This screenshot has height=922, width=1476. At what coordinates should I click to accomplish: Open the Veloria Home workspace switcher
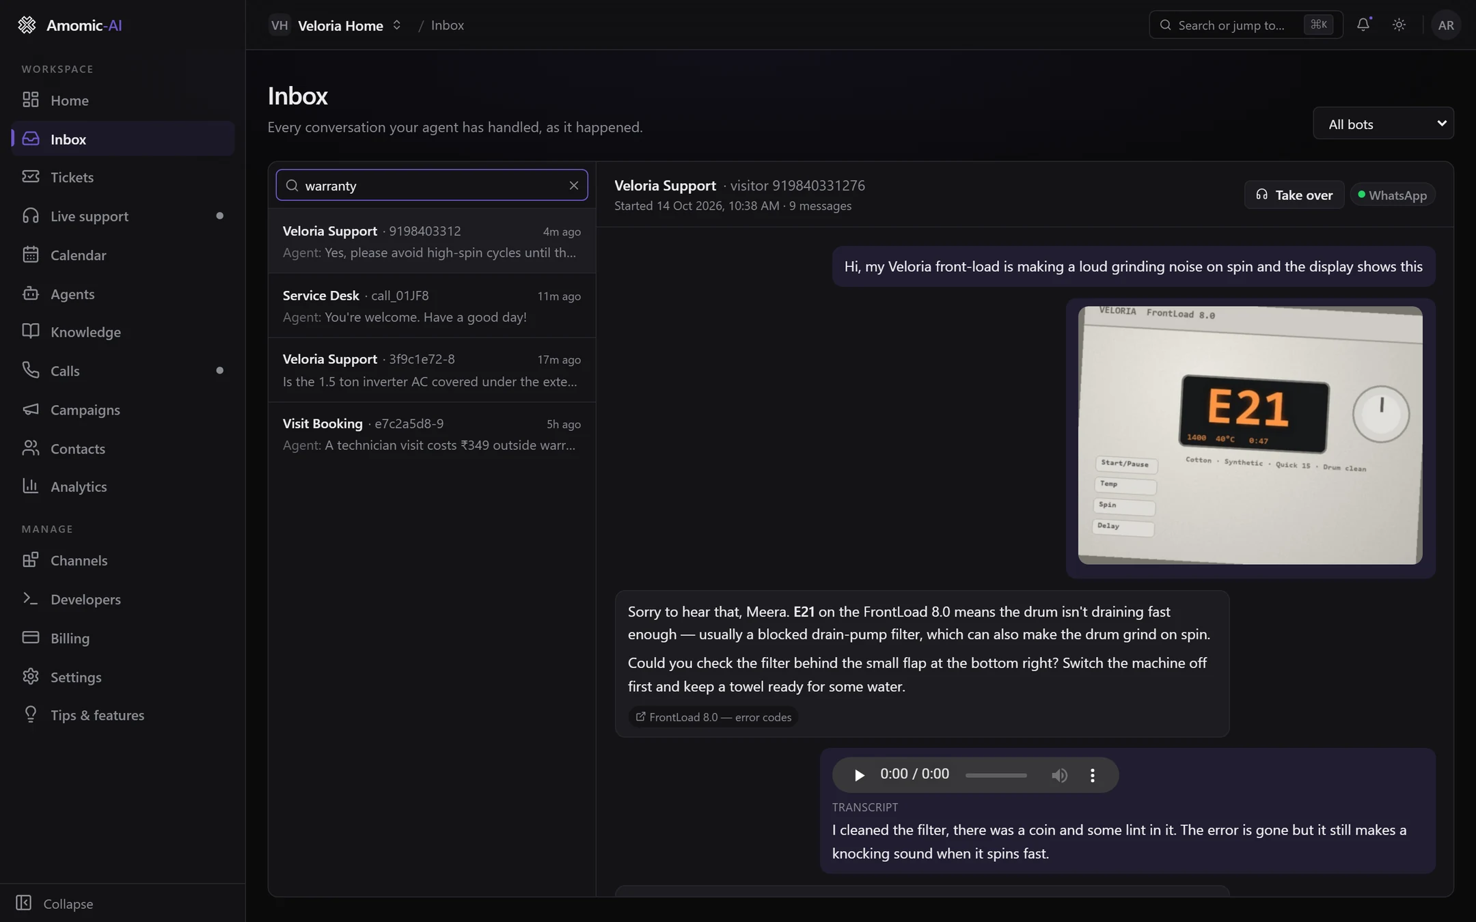pyautogui.click(x=335, y=25)
